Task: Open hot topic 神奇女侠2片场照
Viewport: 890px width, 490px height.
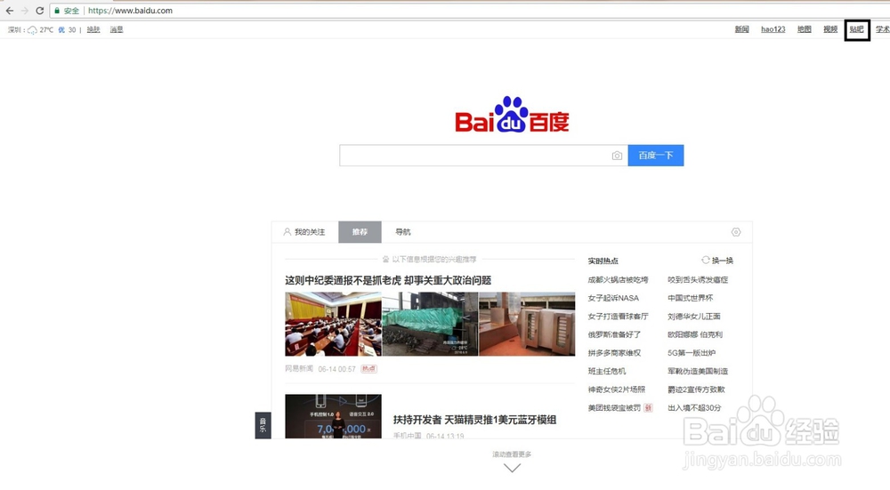Action: 617,389
